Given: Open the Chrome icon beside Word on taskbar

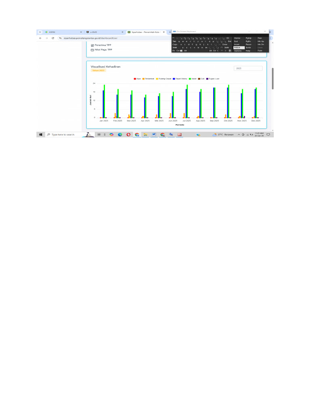Looking at the screenshot, I should pyautogui.click(x=163, y=135).
